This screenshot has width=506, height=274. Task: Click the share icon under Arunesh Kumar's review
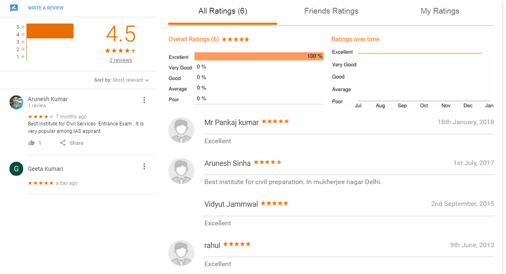point(63,143)
